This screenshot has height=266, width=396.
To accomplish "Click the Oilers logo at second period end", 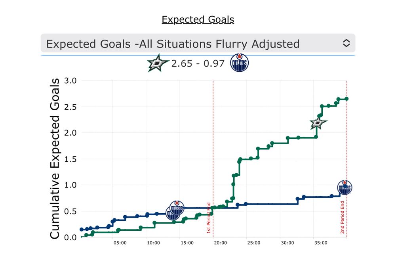I will click(x=345, y=188).
